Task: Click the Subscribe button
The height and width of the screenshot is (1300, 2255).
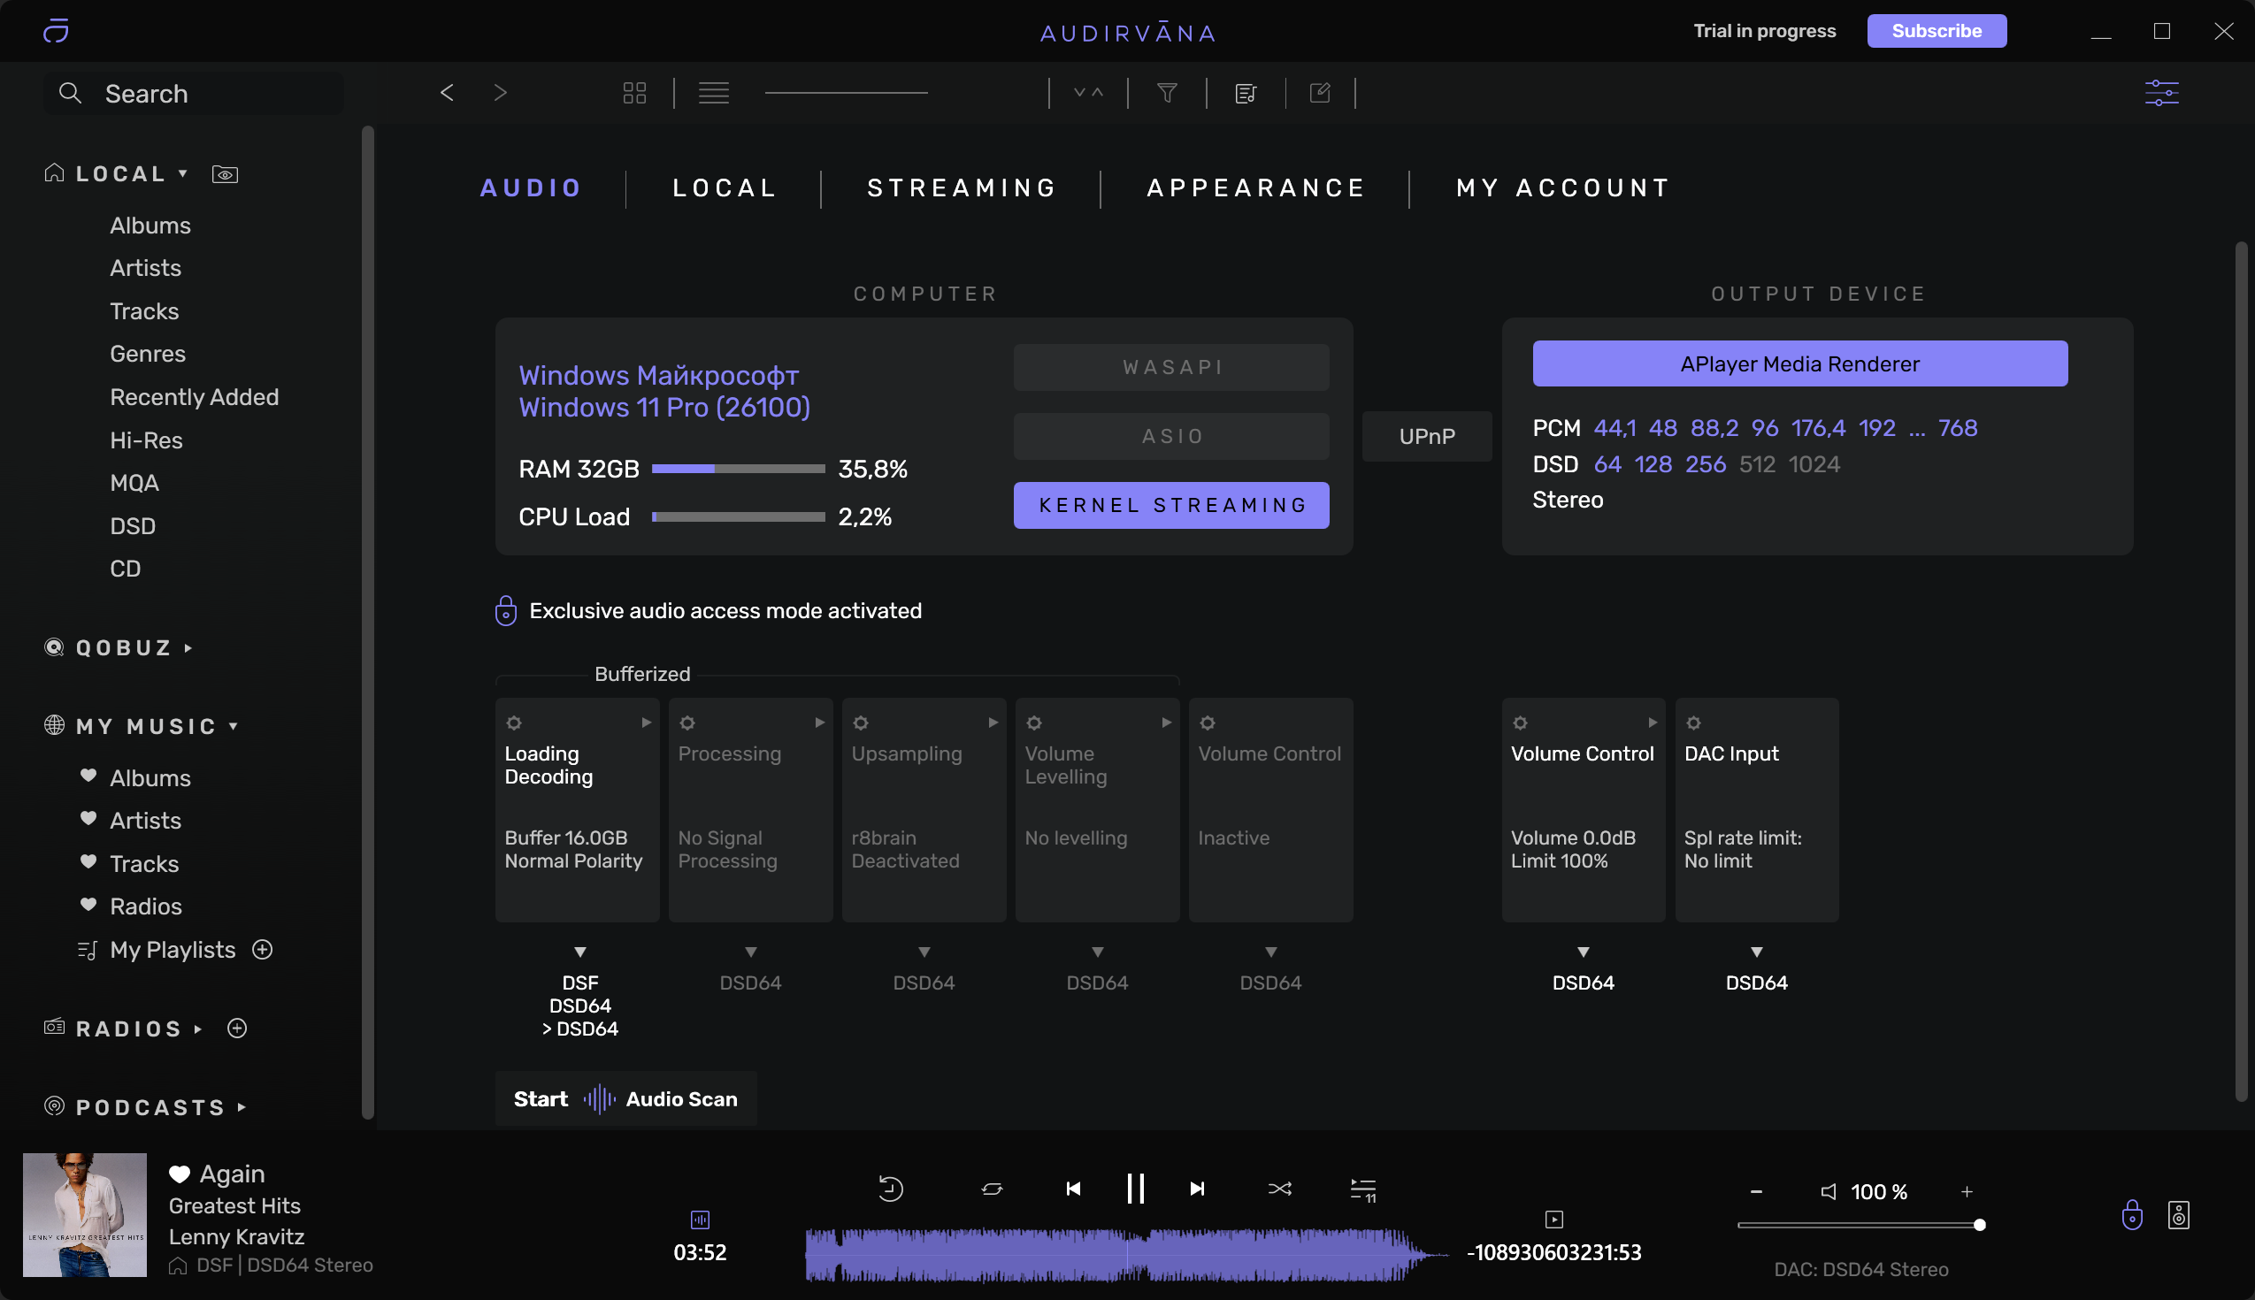Action: pyautogui.click(x=1937, y=30)
